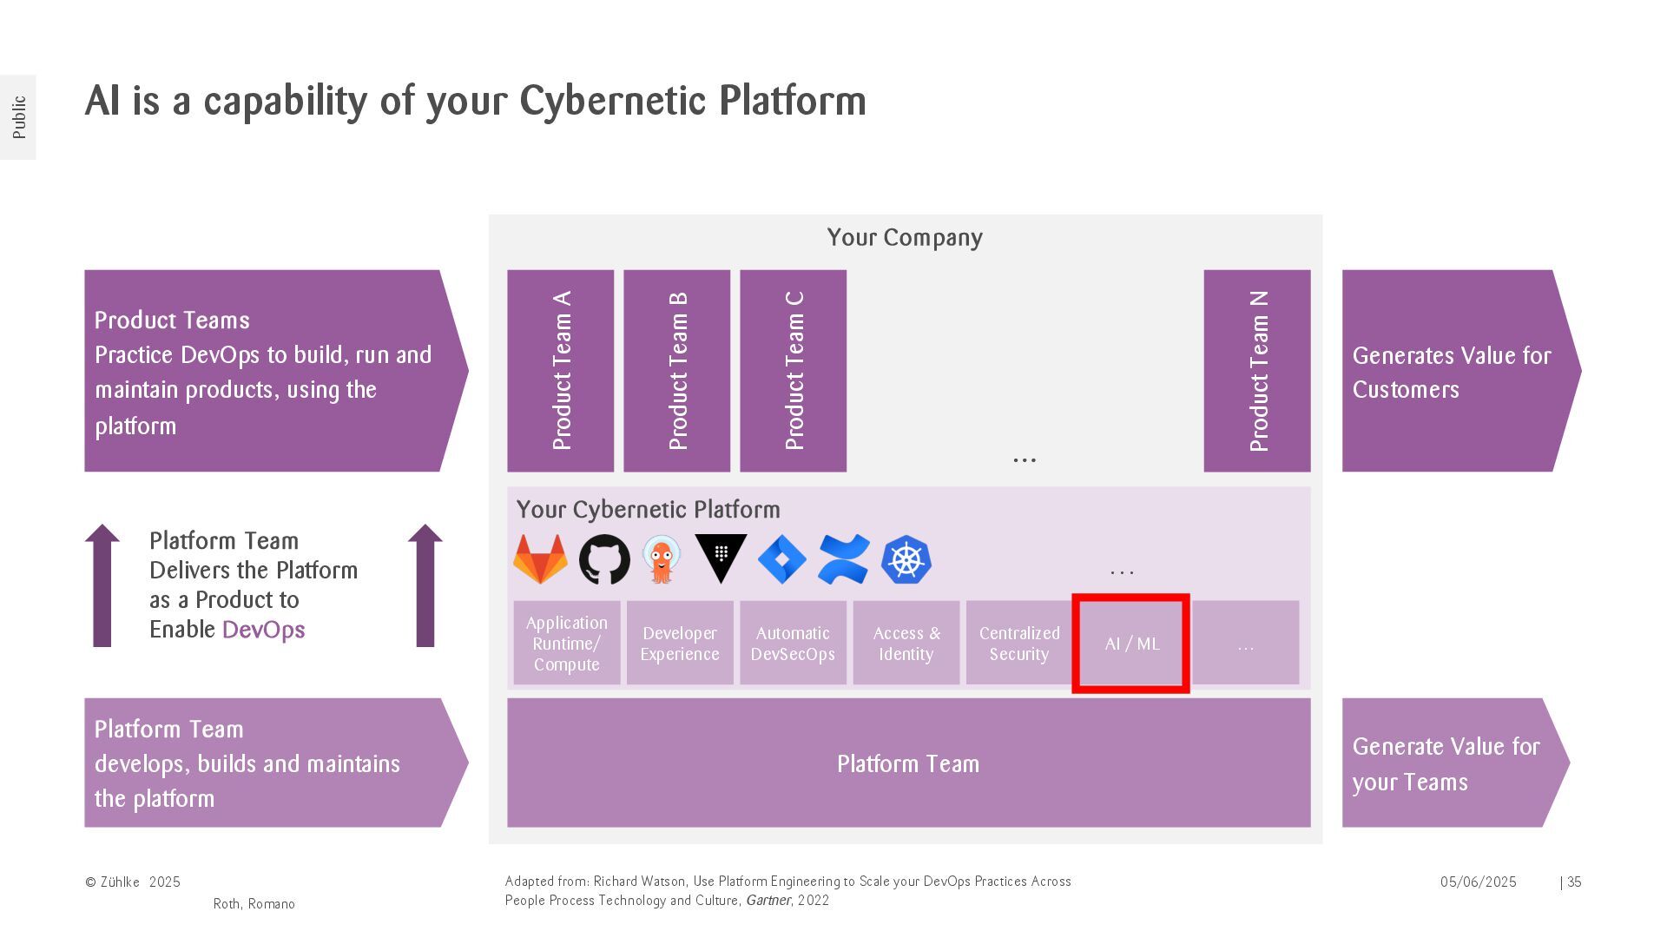The height and width of the screenshot is (938, 1667).
Task: Click the Access & Identity box
Action: tap(906, 644)
